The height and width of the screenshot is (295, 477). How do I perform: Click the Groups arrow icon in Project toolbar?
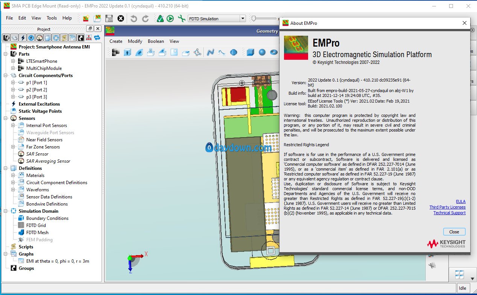click(81, 38)
